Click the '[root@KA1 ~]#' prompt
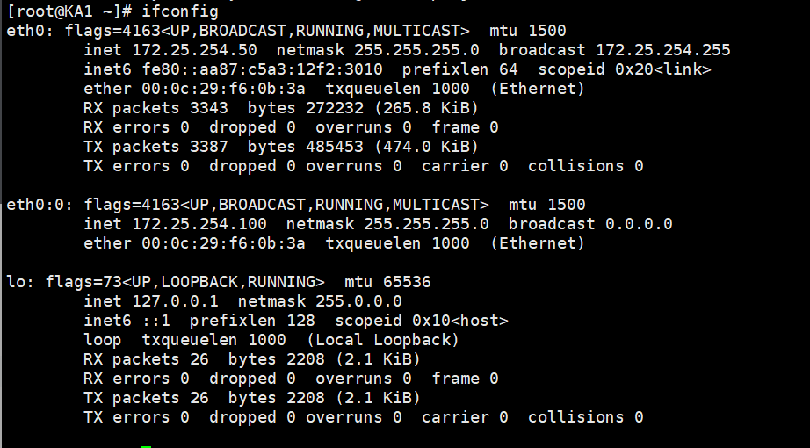The image size is (810, 448). 69,11
